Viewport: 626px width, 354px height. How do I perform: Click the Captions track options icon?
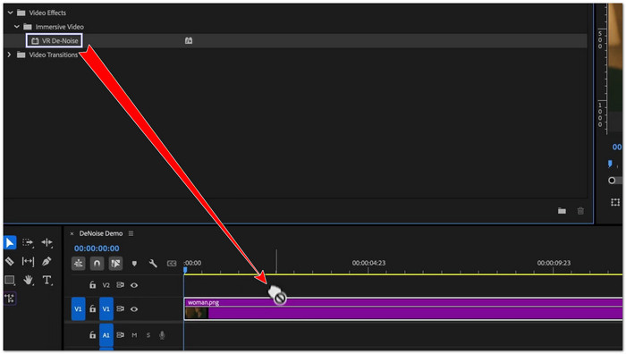coord(172,264)
